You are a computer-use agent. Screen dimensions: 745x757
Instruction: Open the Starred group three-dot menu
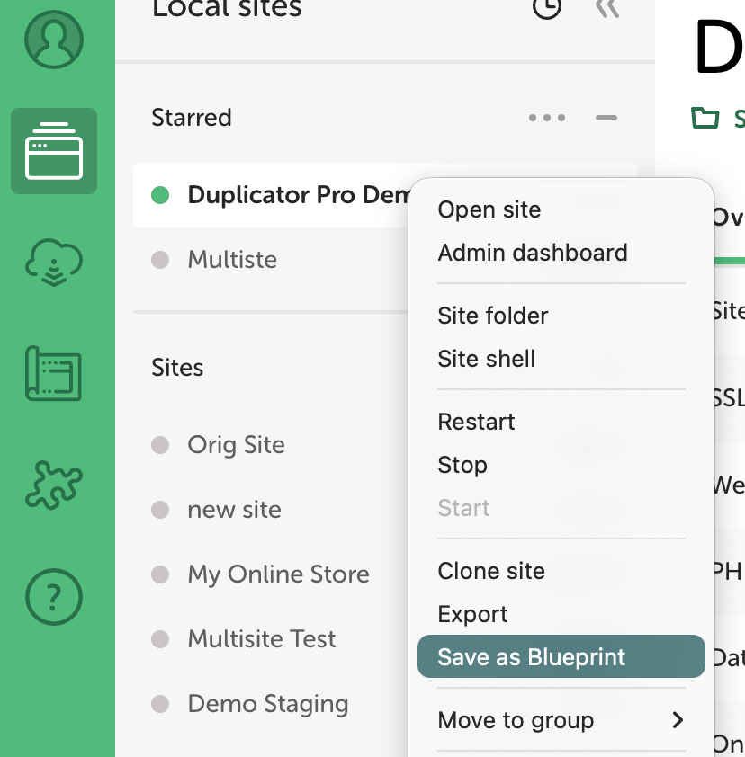click(x=547, y=118)
